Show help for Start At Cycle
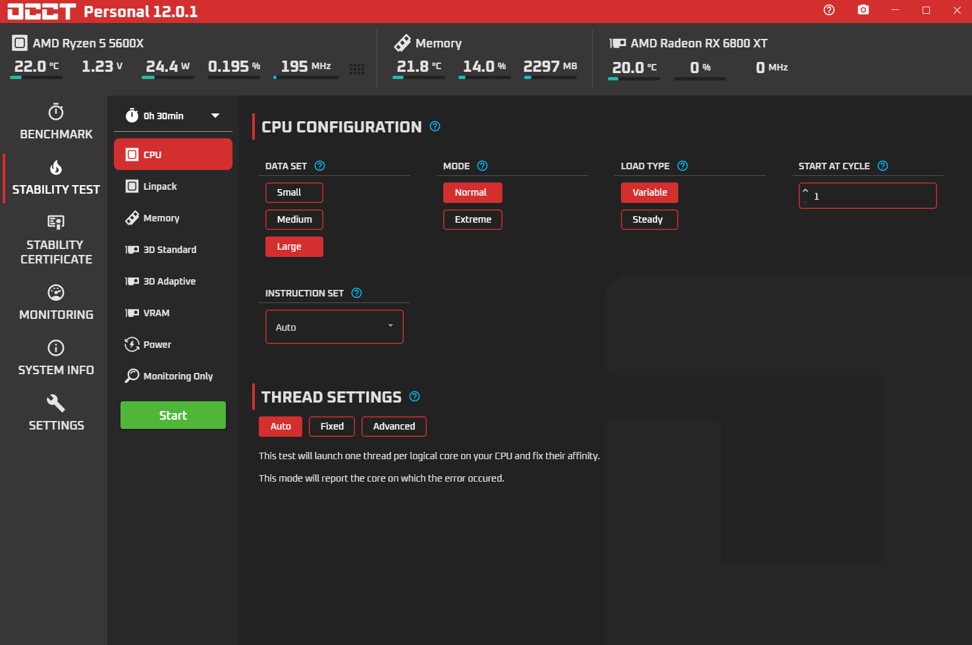This screenshot has height=645, width=972. click(x=882, y=166)
